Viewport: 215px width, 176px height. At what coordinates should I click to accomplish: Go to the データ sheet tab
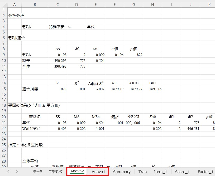click(37, 172)
